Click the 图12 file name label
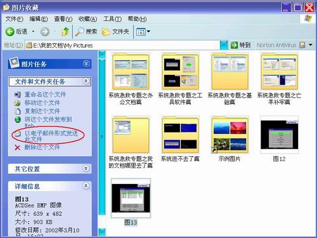The width and height of the screenshot is (317, 238). pyautogui.click(x=279, y=159)
